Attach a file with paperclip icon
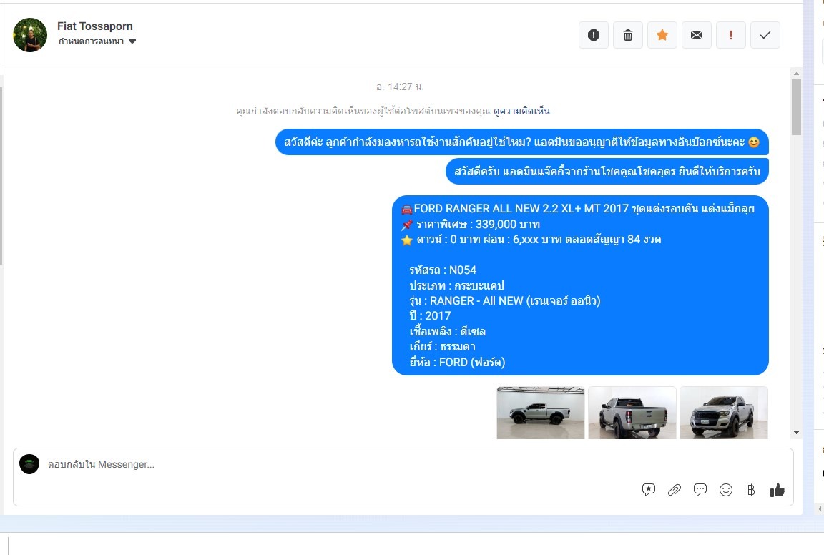The height and width of the screenshot is (555, 824). pyautogui.click(x=675, y=490)
